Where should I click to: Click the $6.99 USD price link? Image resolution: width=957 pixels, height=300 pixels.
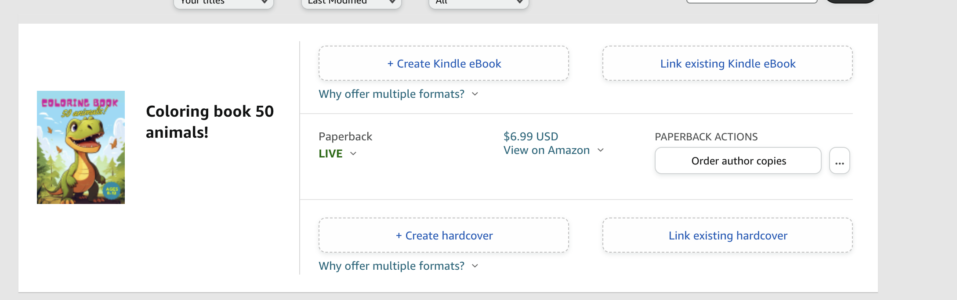pyautogui.click(x=530, y=136)
